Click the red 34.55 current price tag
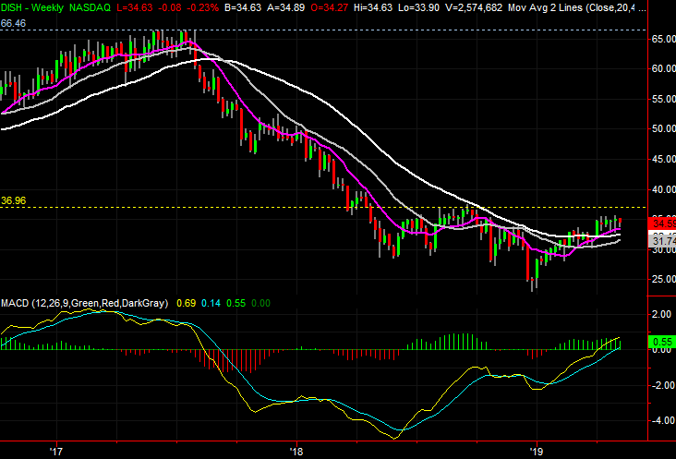 click(x=663, y=223)
